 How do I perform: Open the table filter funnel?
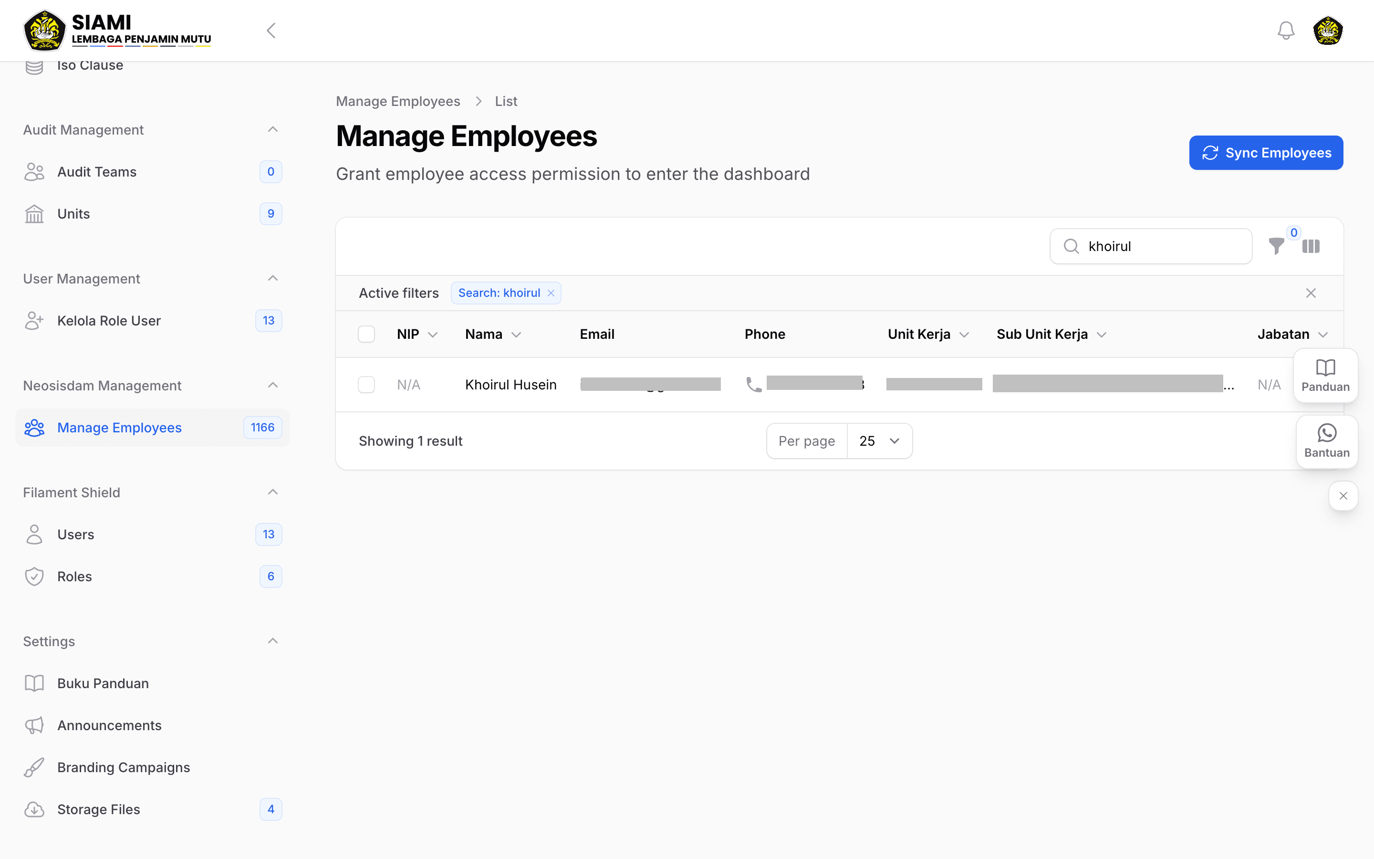pos(1276,246)
